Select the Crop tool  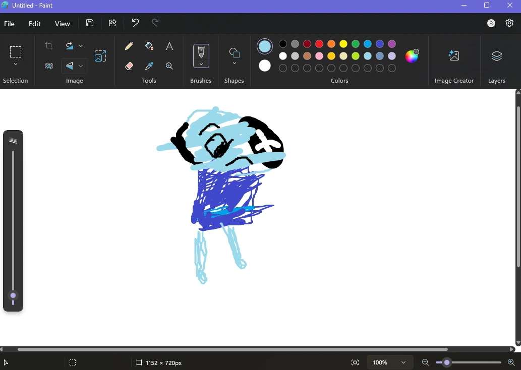point(48,45)
